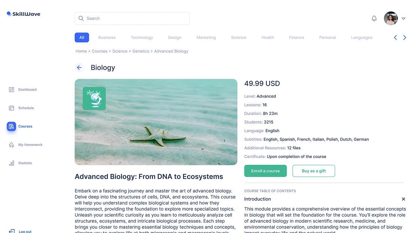Screen dimensions: 414x233
Task: Switch to the Science category tab
Action: tap(238, 37)
